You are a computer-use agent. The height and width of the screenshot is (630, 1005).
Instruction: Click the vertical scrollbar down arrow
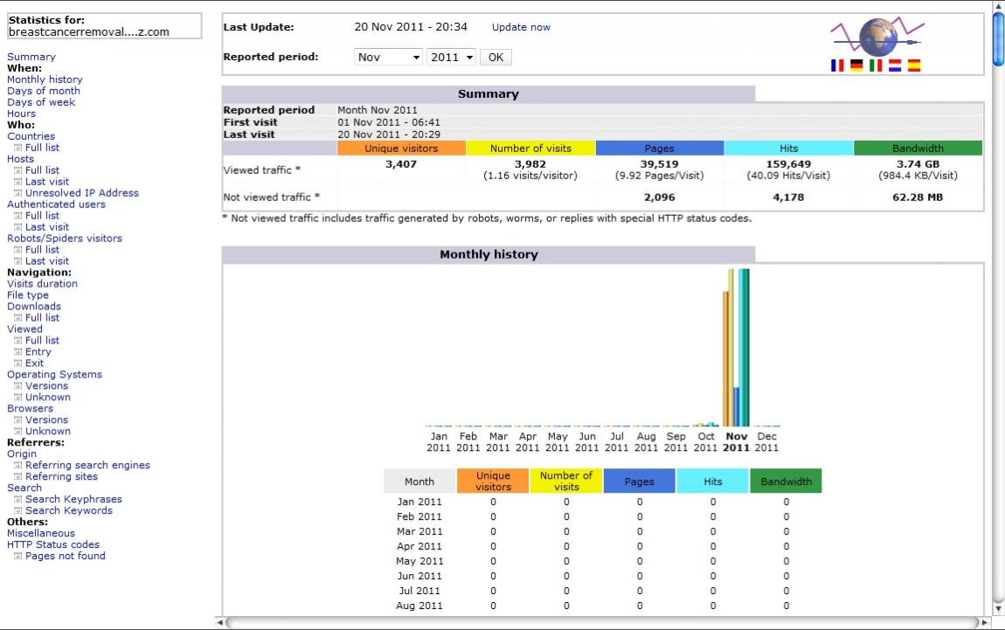tap(998, 608)
